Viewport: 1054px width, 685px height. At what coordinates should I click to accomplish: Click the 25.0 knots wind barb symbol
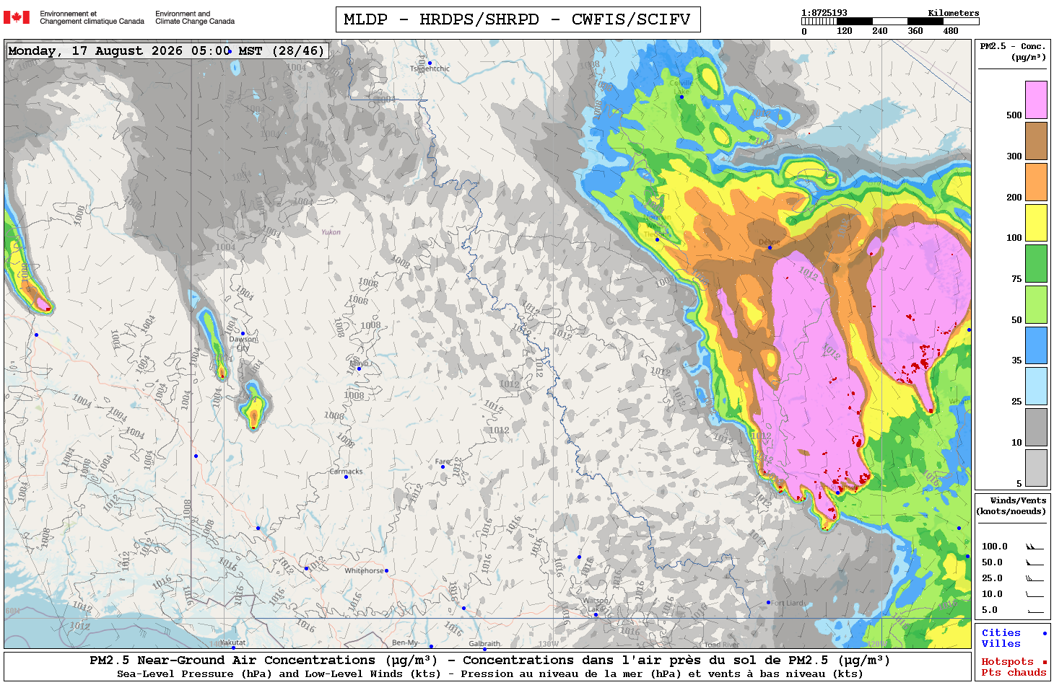pos(1035,578)
